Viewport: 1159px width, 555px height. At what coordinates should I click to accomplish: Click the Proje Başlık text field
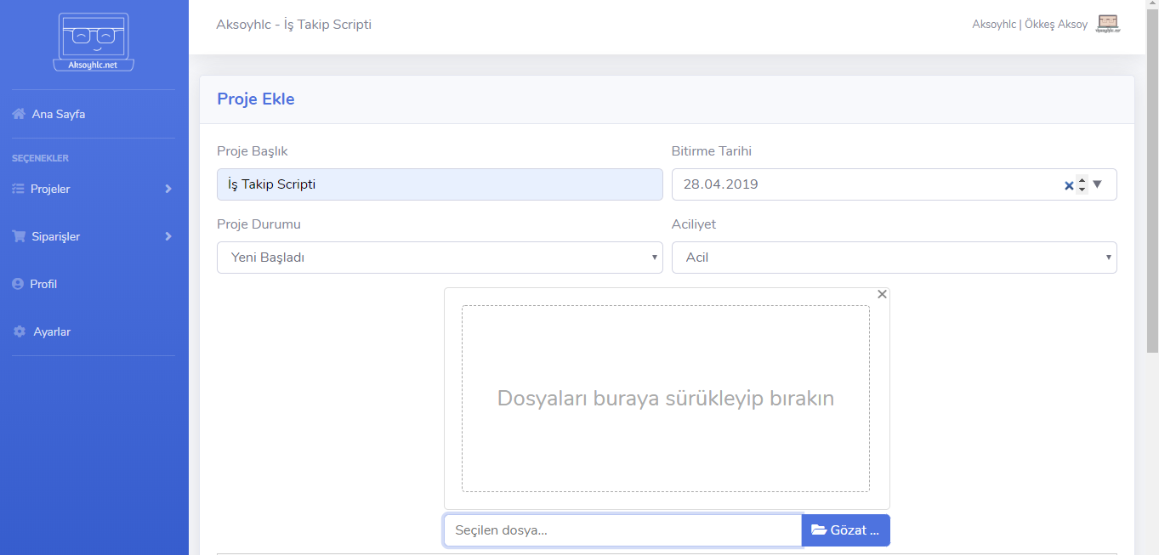[x=440, y=184]
